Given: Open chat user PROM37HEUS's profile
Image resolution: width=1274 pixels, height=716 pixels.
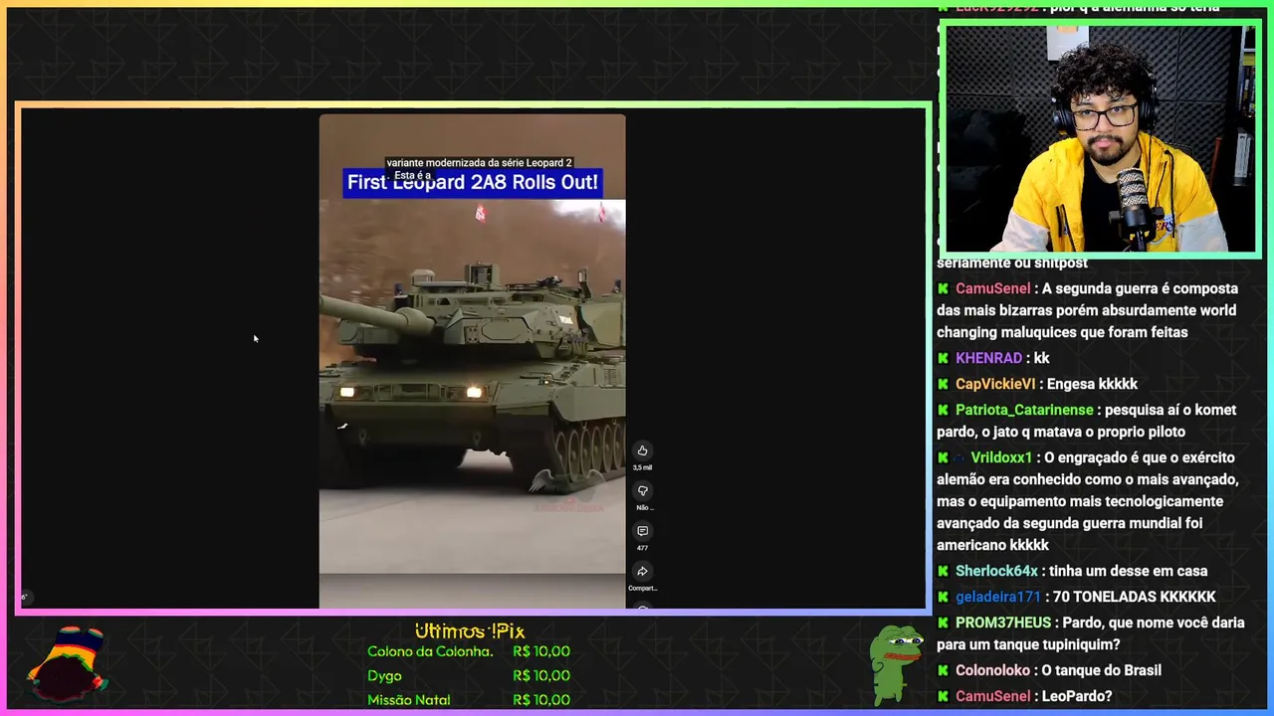Looking at the screenshot, I should 1003,623.
